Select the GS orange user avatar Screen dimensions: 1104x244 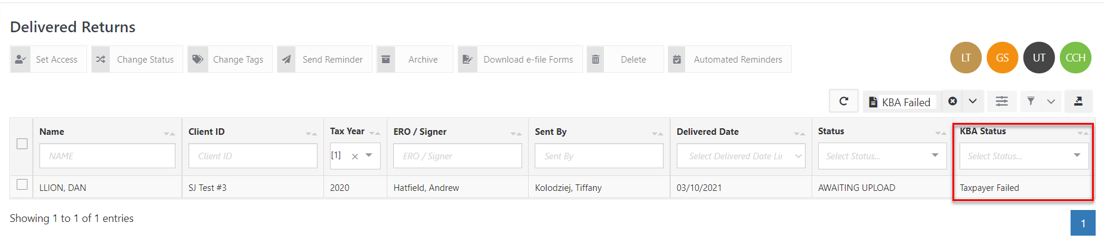point(1003,58)
